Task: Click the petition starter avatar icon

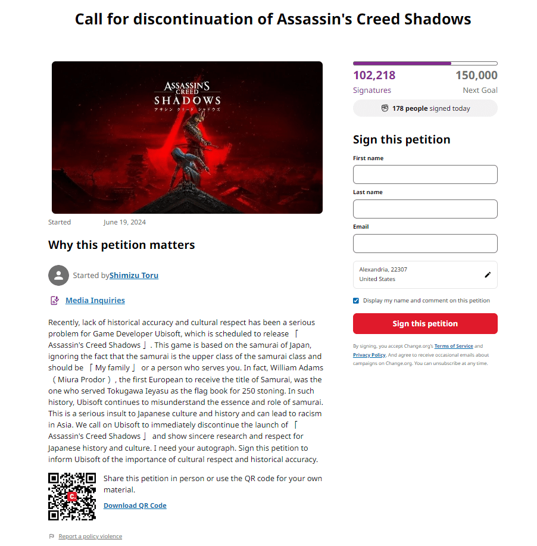Action: [x=58, y=275]
